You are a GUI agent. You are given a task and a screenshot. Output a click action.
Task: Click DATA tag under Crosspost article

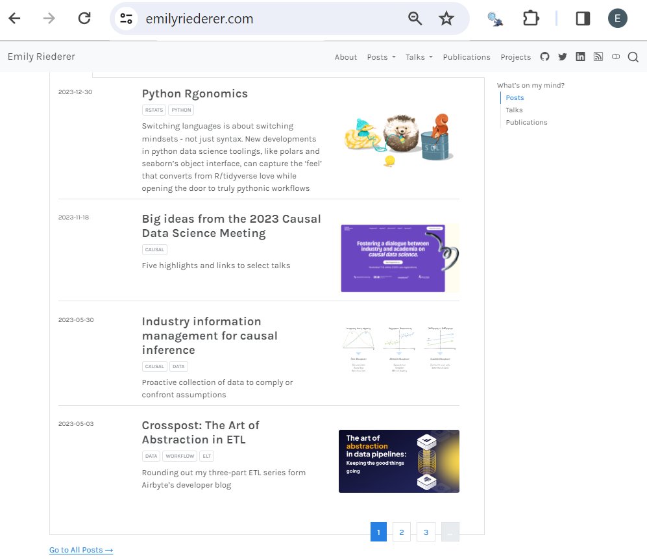(x=151, y=456)
